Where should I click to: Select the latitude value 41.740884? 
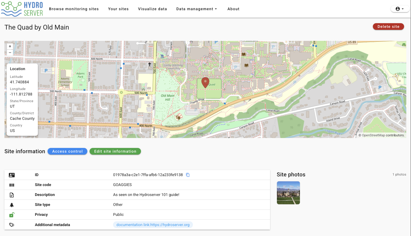click(19, 82)
